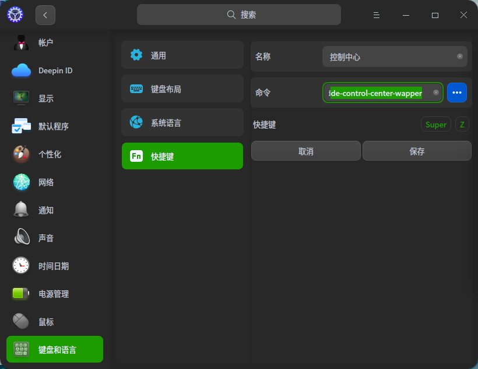Click the Control Center gear logo icon
Viewport: 478px width, 369px height.
(15, 15)
